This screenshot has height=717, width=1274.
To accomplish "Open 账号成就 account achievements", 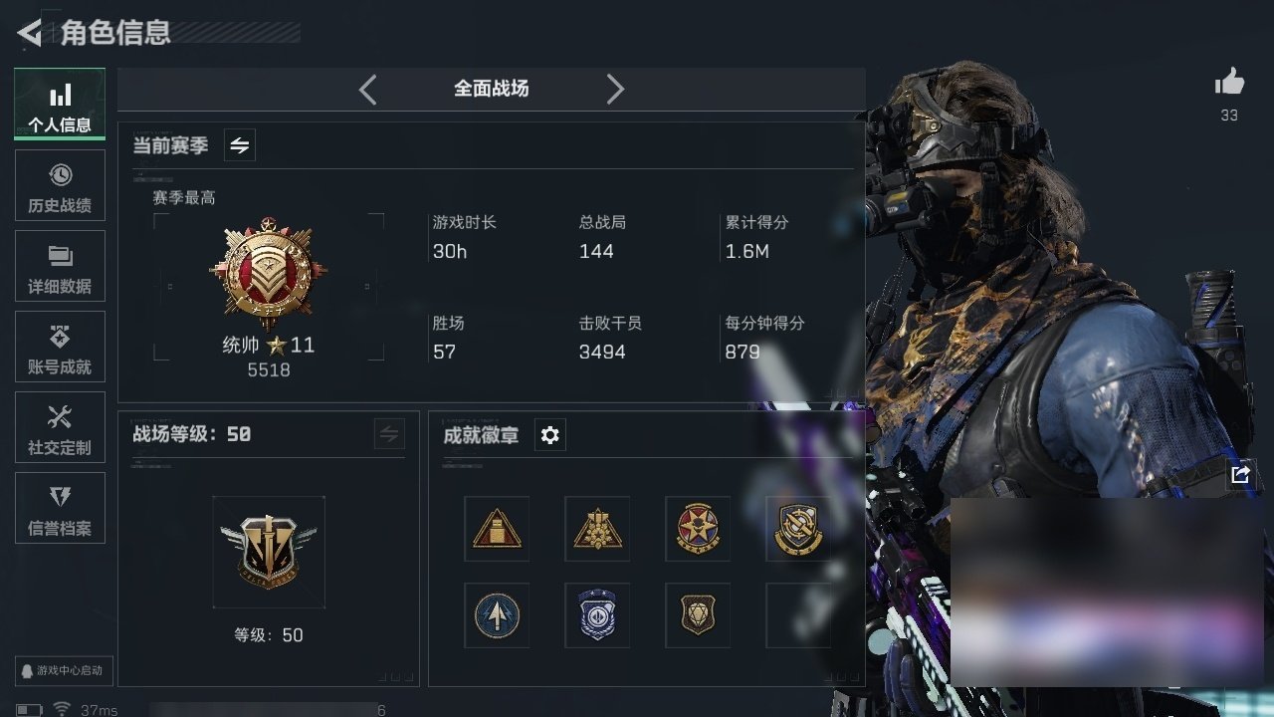I will (x=60, y=347).
